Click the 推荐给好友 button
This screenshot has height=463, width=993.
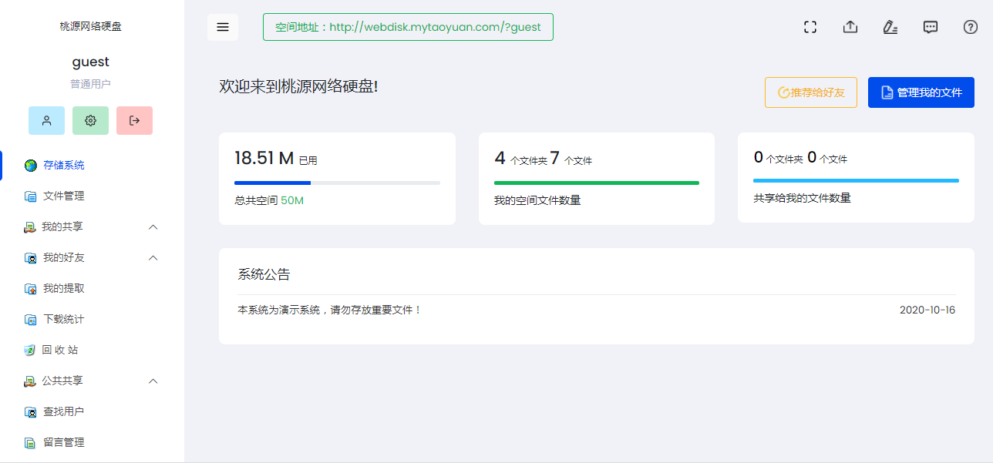click(x=810, y=92)
